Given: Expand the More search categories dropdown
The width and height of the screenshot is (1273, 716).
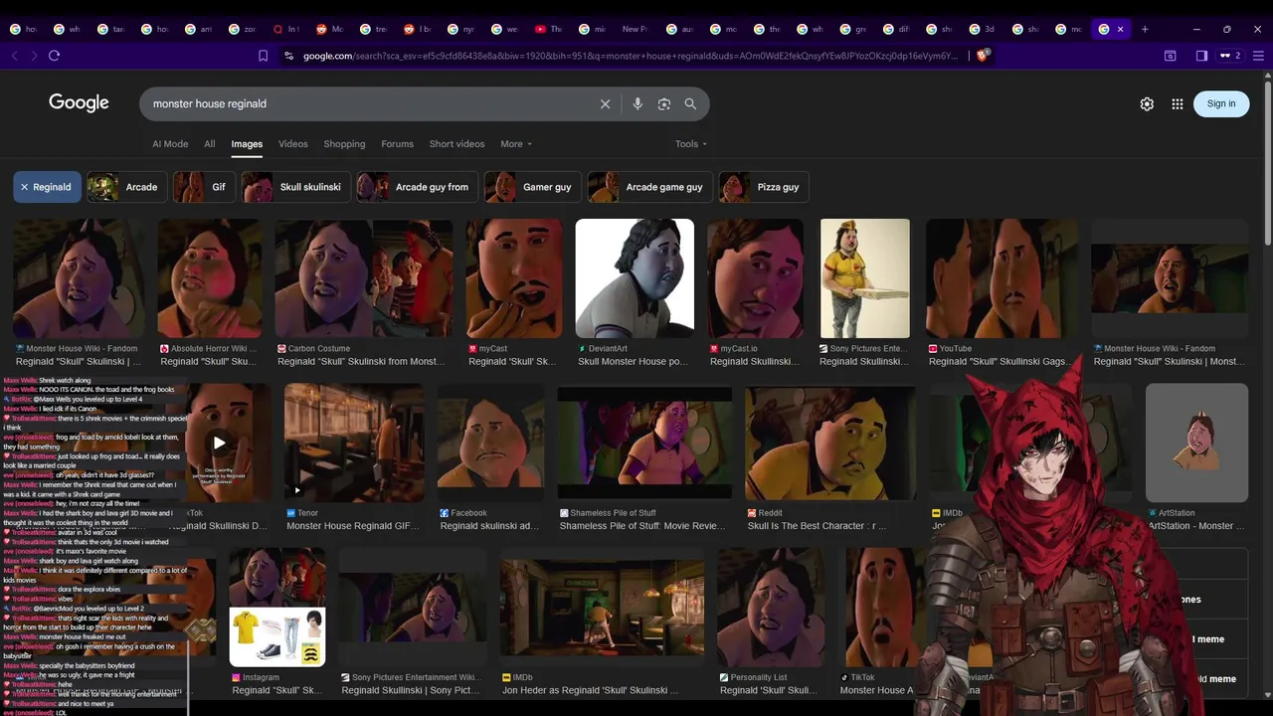Looking at the screenshot, I should [516, 144].
